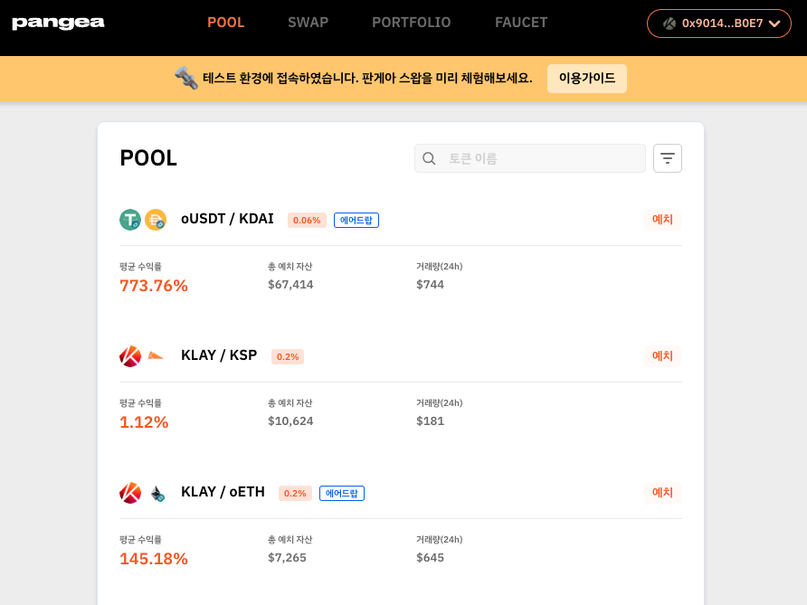Click the $744 volume value

pos(430,285)
